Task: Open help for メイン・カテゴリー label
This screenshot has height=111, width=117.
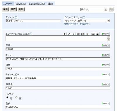Action: pyautogui.click(x=84, y=18)
